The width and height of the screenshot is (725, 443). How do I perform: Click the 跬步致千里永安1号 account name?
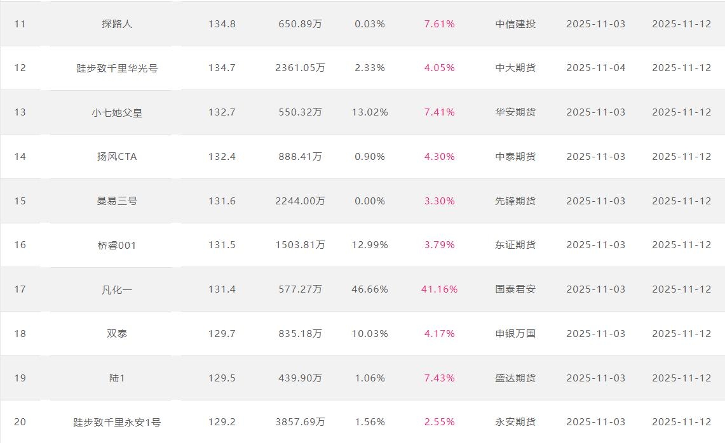[117, 422]
